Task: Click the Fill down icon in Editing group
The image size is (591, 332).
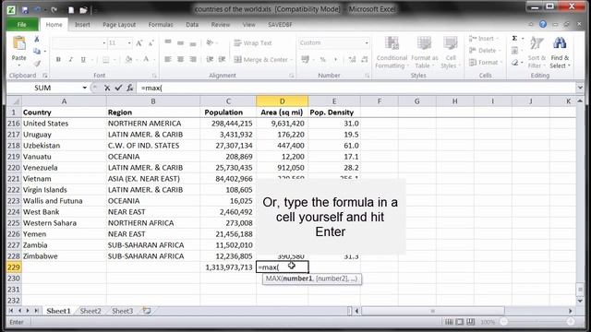Action: click(x=515, y=51)
